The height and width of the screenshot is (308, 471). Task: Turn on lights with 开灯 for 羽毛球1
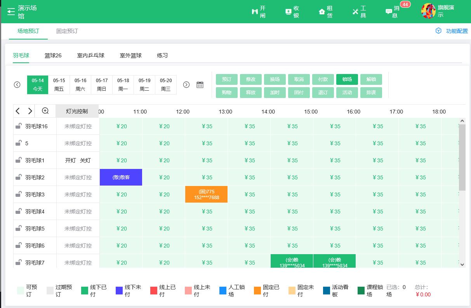pos(71,160)
